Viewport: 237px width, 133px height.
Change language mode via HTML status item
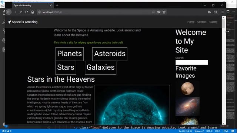tap(226, 131)
